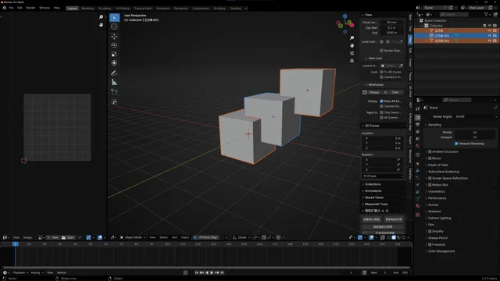Open the Material properties tab icon
Viewport: 500px width, 281px height.
418,206
